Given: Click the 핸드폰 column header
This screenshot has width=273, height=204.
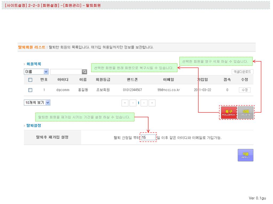Looking at the screenshot, I should [x=132, y=80].
